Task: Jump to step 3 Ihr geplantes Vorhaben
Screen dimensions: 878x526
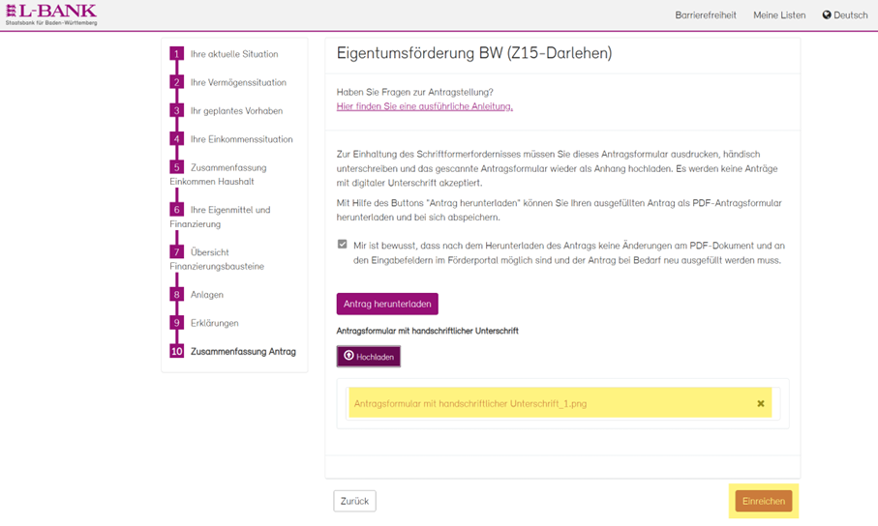Action: click(x=236, y=110)
